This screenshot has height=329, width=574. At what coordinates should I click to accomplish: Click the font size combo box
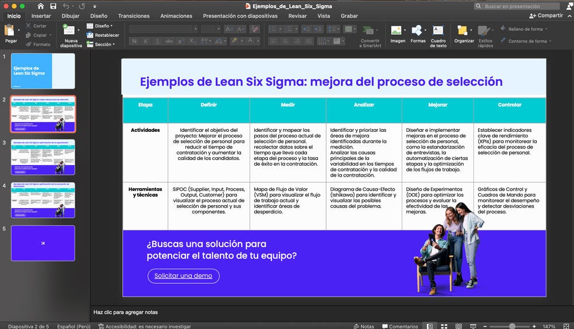click(211, 29)
